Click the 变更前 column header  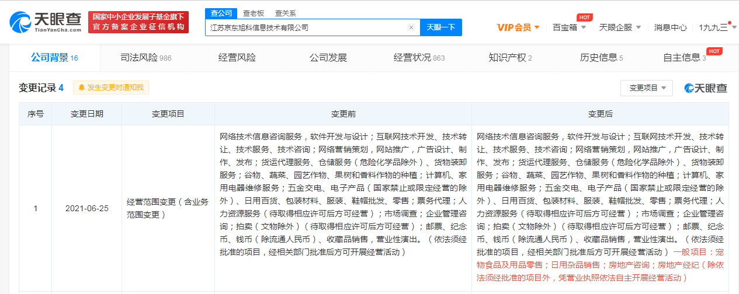click(x=343, y=114)
